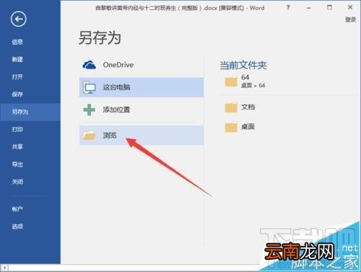Minimize the Word window
Screen dimensions: 361x272
click(308, 8)
